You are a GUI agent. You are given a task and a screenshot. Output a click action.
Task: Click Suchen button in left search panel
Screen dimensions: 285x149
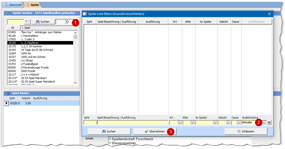[x=43, y=22]
